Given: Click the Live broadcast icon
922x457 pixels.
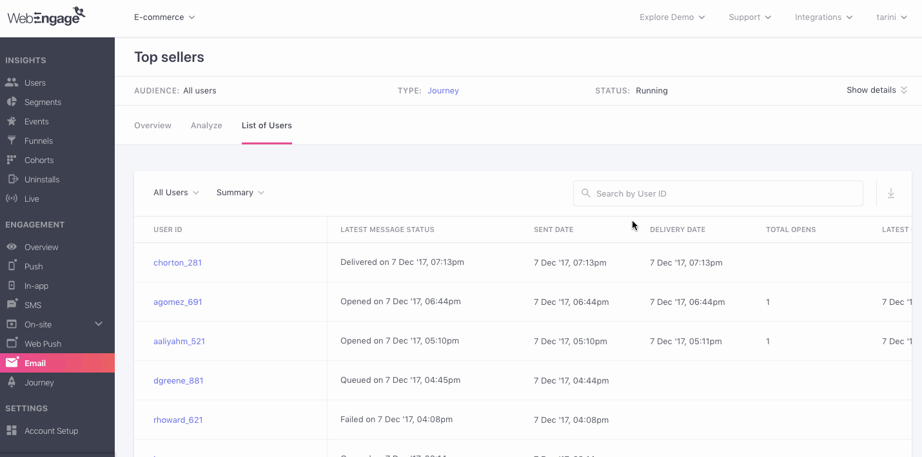Looking at the screenshot, I should pos(11,199).
